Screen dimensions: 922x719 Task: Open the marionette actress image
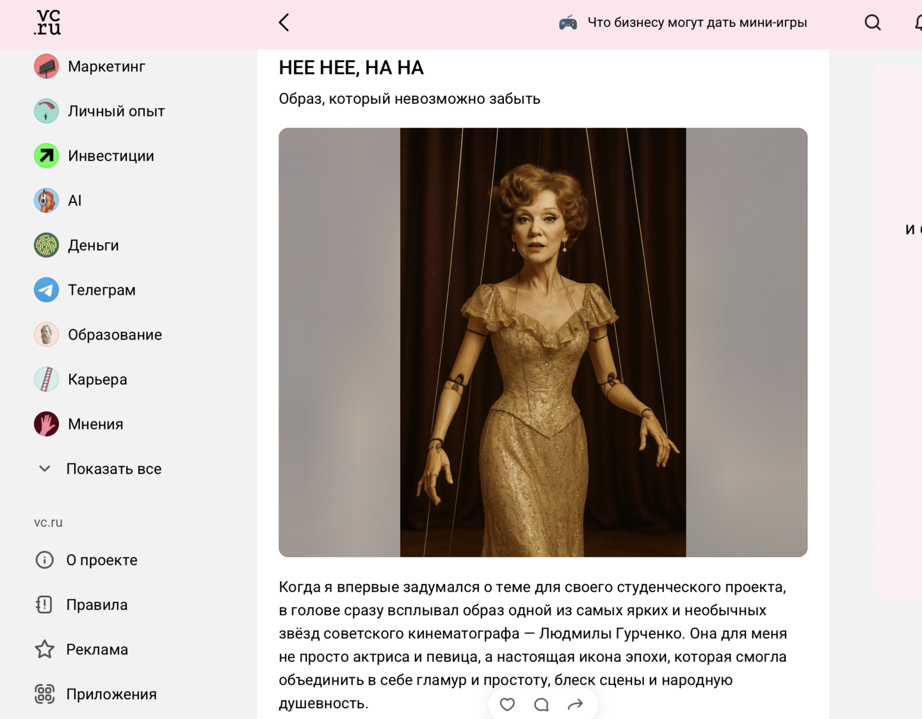coord(543,342)
